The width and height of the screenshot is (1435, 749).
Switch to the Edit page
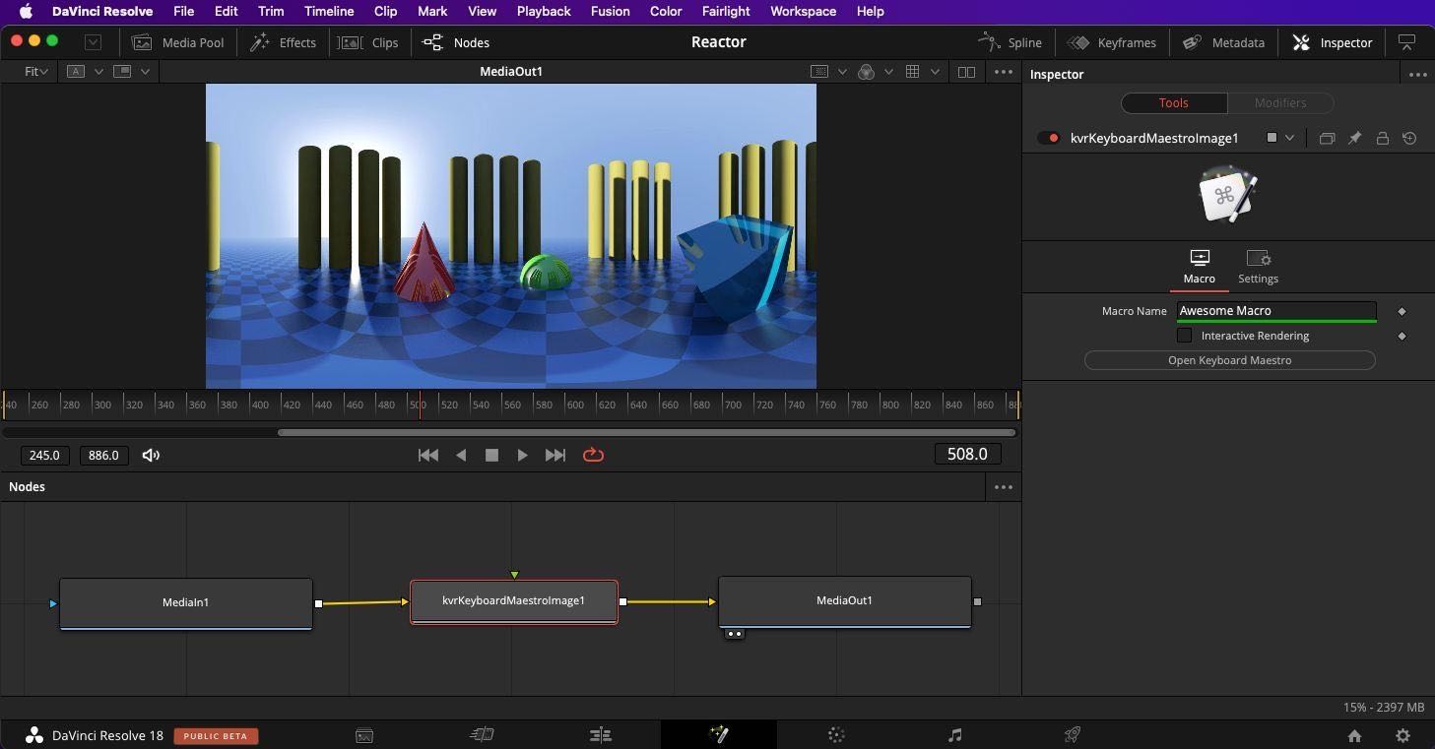coord(600,735)
